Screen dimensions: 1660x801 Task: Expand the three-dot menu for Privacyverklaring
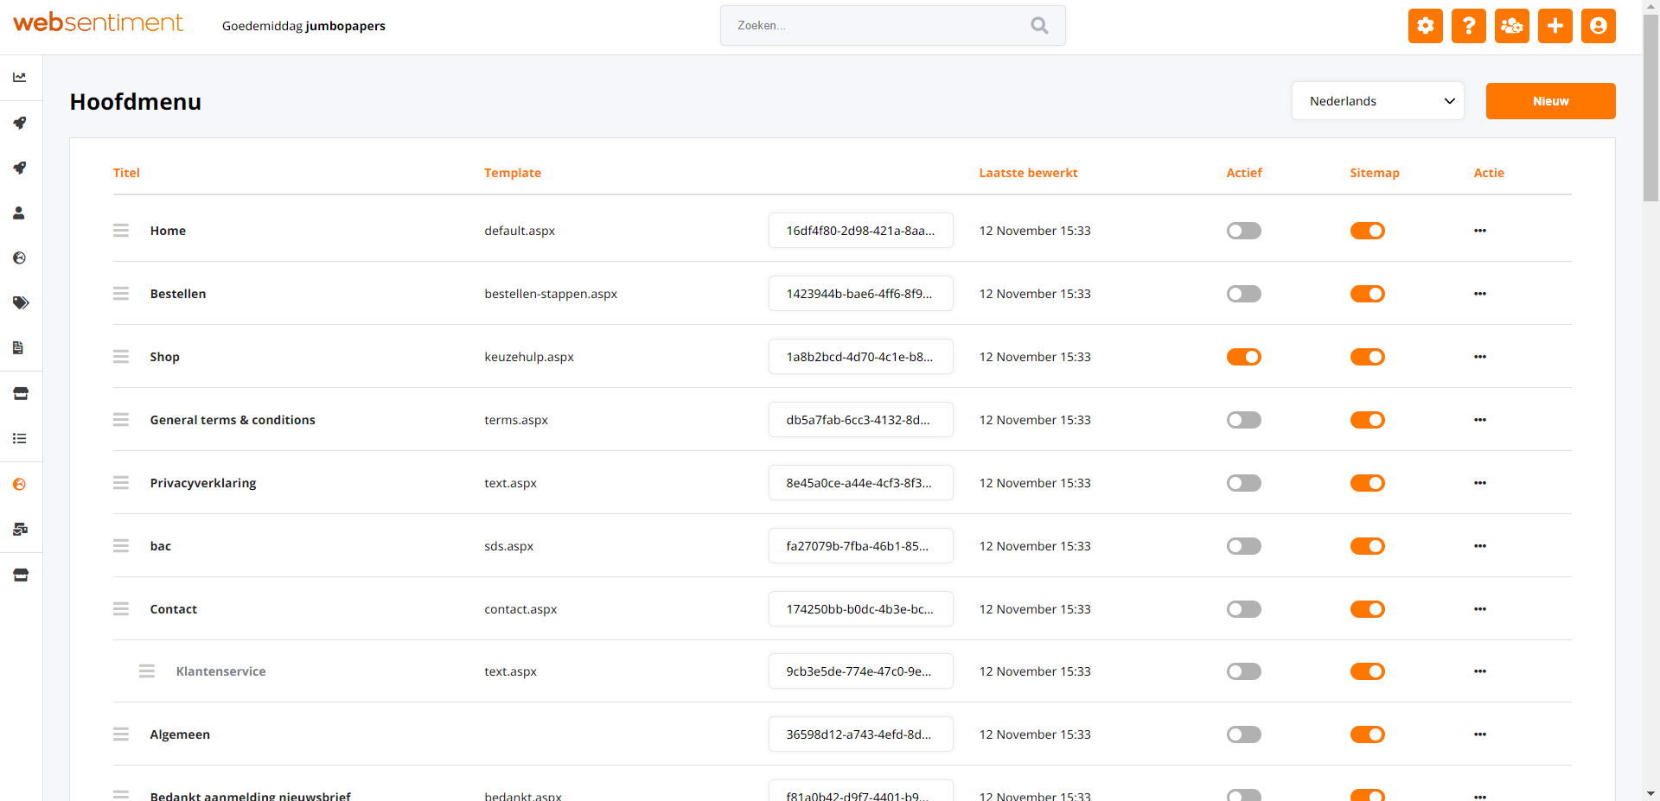pyautogui.click(x=1479, y=483)
